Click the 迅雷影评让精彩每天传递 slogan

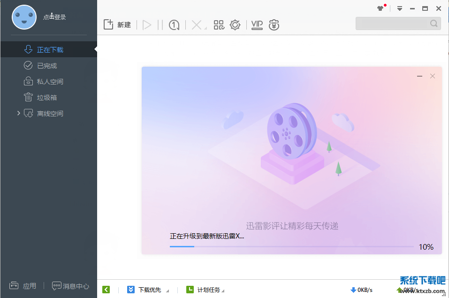click(292, 226)
